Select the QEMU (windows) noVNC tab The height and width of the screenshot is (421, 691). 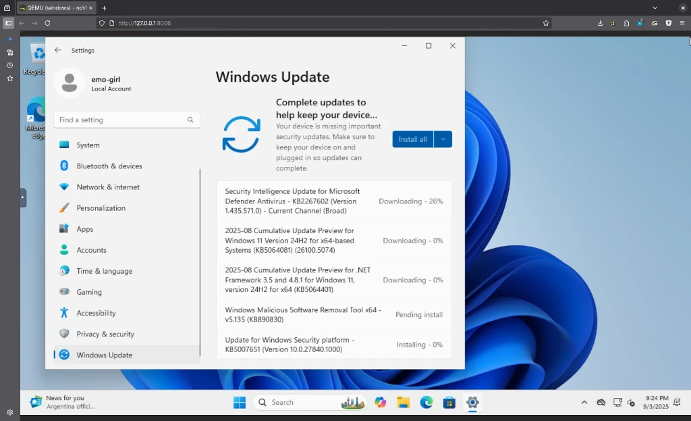click(56, 8)
